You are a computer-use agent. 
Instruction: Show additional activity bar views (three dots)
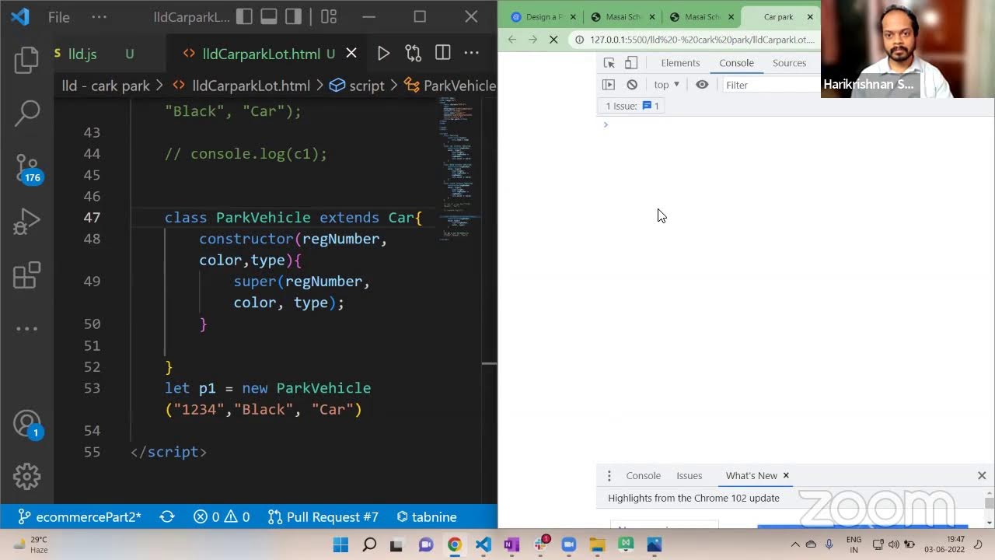pos(26,329)
